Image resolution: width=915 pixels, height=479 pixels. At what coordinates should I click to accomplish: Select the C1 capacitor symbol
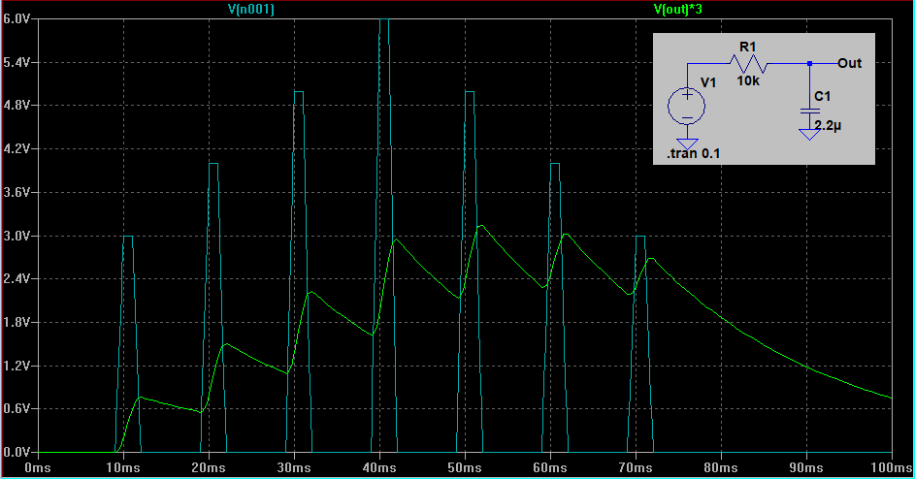[x=809, y=111]
